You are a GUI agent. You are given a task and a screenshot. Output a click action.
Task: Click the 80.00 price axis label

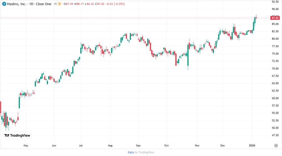click(x=275, y=39)
